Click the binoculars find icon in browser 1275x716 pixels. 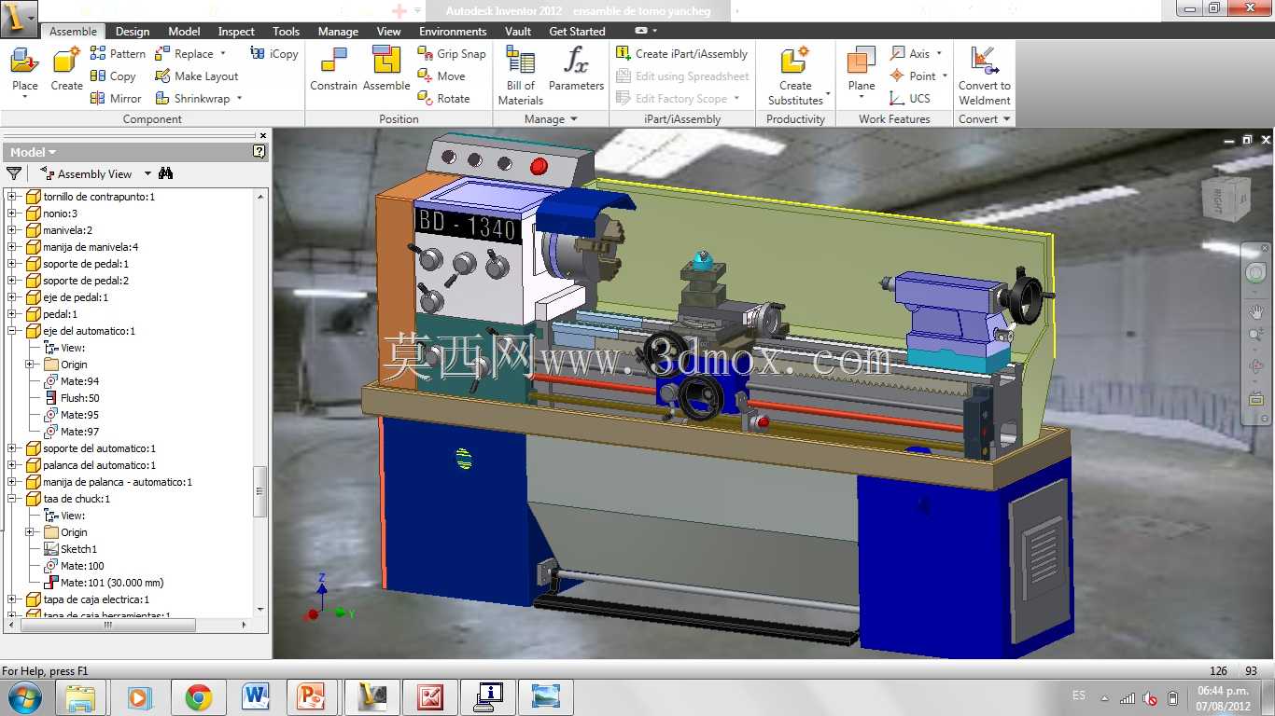click(166, 173)
